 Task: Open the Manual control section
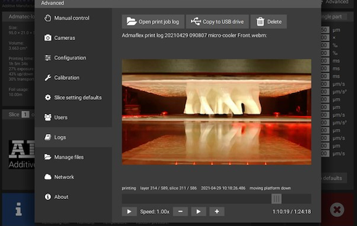click(x=73, y=18)
